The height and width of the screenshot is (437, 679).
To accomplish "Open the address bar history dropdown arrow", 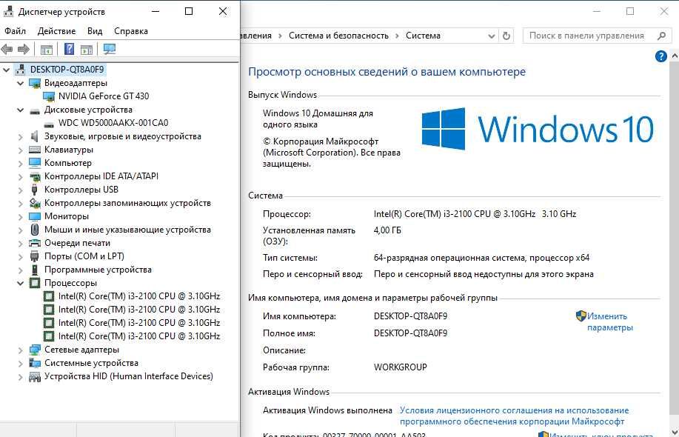I will (x=492, y=36).
